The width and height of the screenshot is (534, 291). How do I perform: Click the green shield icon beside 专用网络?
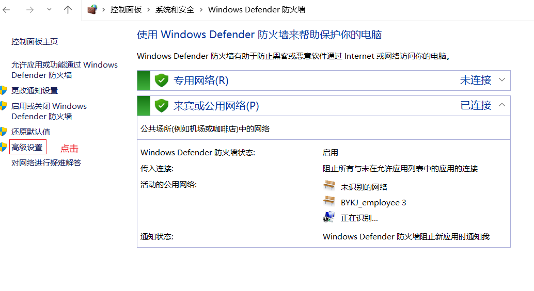click(162, 80)
